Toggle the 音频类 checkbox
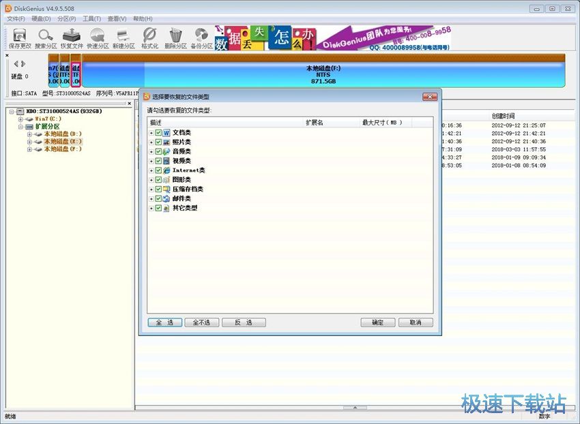 point(158,151)
